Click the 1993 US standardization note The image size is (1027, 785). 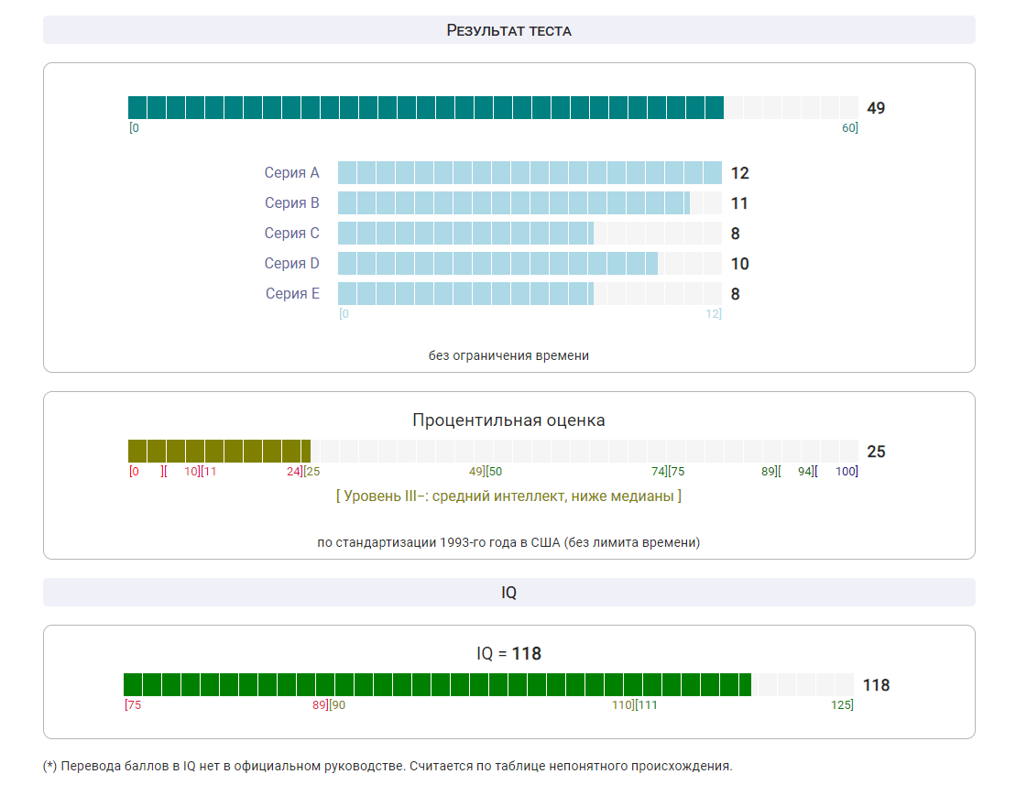pyautogui.click(x=508, y=542)
